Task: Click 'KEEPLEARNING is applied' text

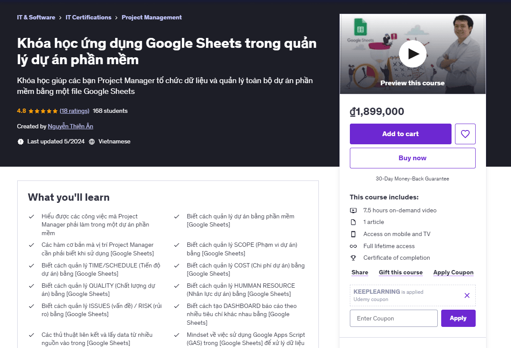Action: (388, 292)
